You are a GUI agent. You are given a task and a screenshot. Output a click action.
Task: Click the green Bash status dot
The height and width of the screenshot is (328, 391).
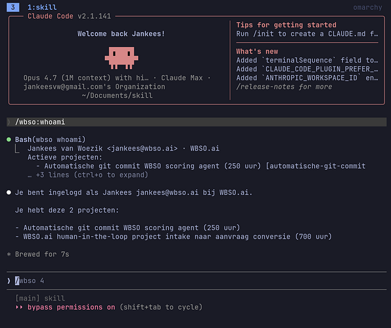coord(8,140)
